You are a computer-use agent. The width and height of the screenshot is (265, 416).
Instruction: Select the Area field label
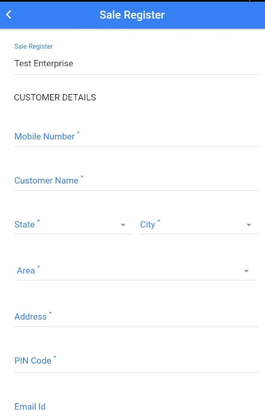pos(26,271)
